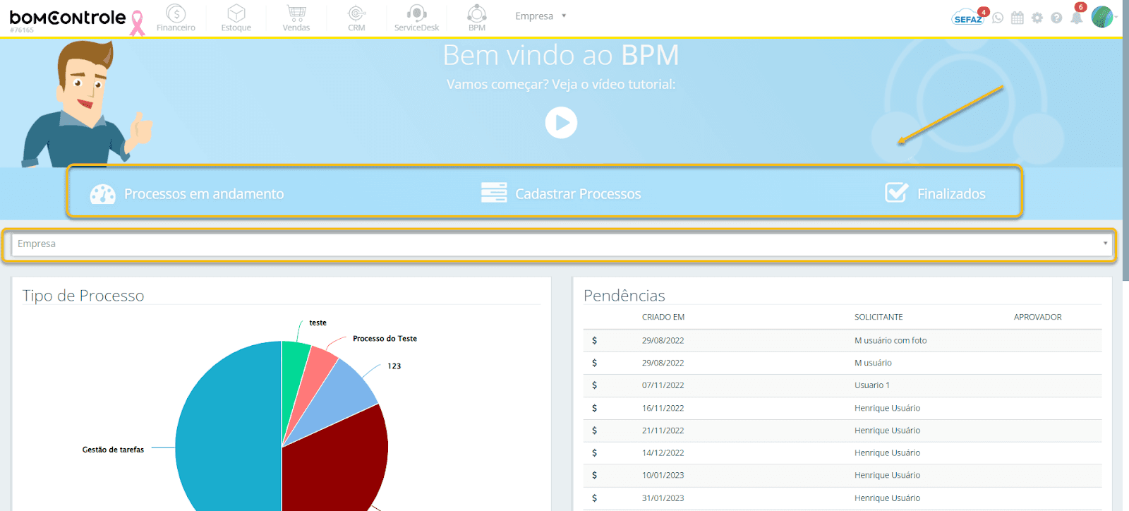Open the Estoque module
This screenshot has width=1129, height=511.
click(x=236, y=18)
